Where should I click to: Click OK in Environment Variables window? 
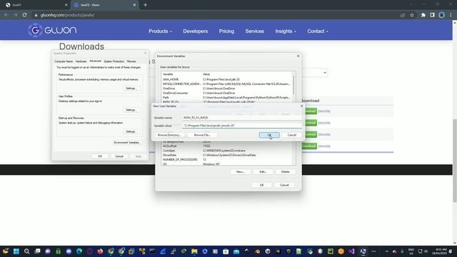pos(262,185)
